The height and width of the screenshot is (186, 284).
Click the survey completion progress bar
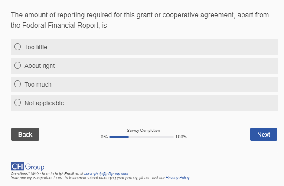(x=141, y=137)
